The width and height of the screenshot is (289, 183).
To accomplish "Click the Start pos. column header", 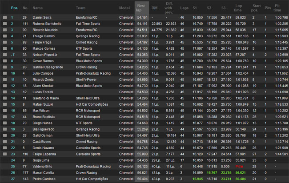I will pyautogui.click(x=256, y=8).
